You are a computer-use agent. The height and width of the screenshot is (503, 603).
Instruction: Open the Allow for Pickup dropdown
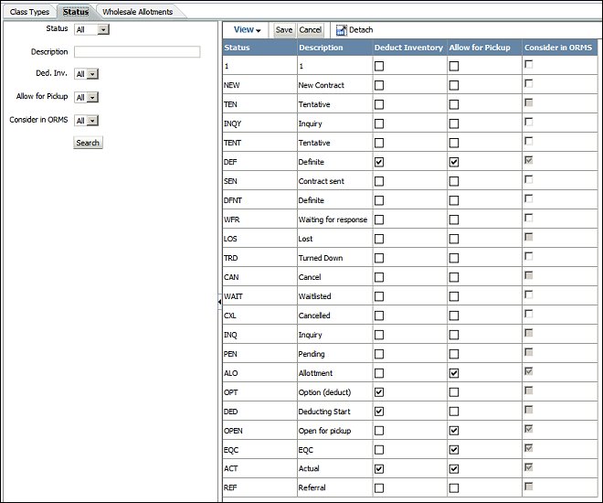click(86, 97)
